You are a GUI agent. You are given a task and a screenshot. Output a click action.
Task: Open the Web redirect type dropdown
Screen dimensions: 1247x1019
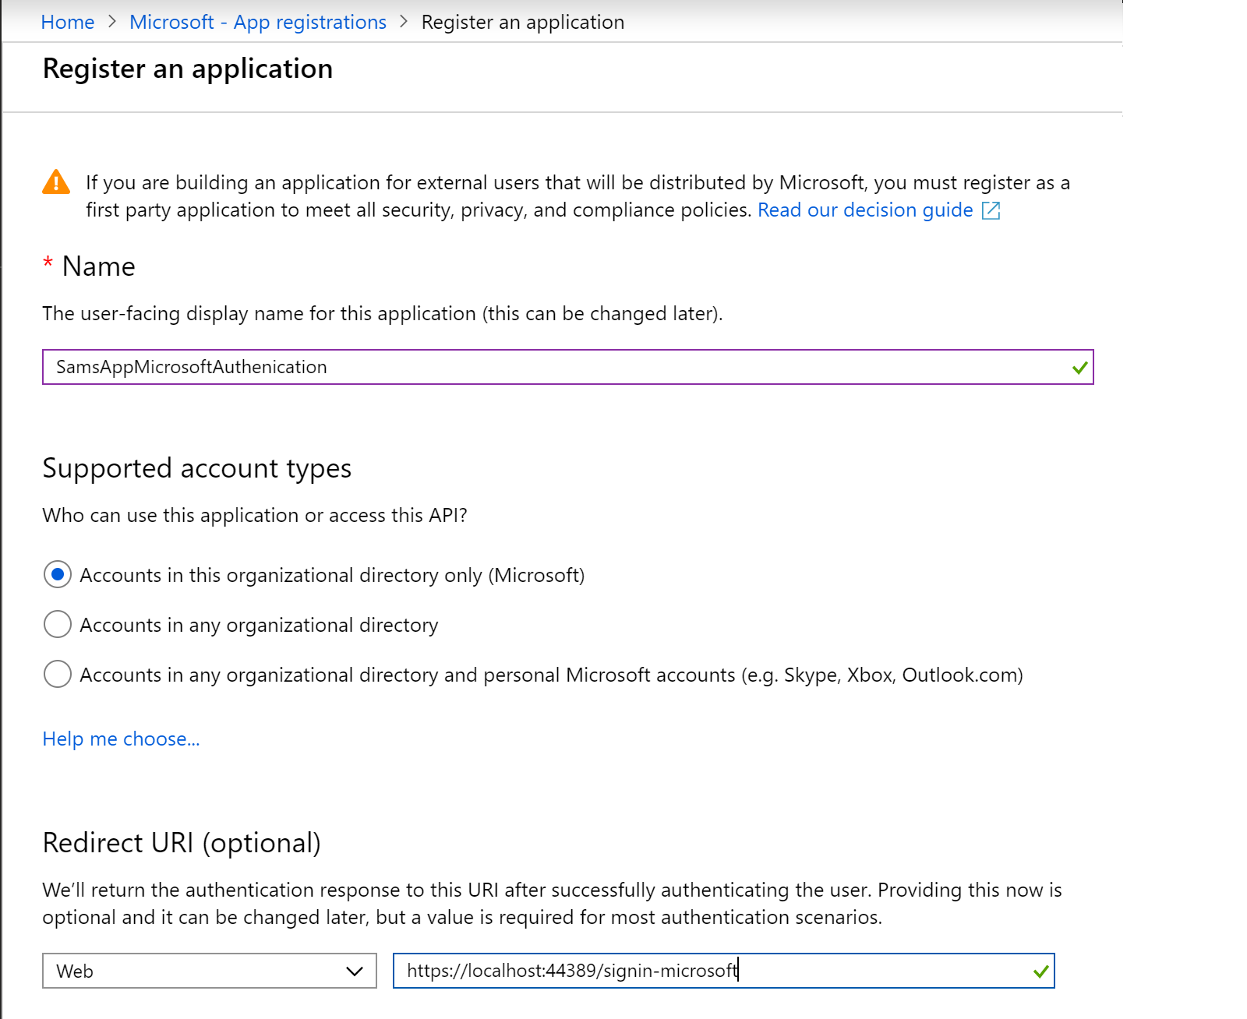coord(210,971)
